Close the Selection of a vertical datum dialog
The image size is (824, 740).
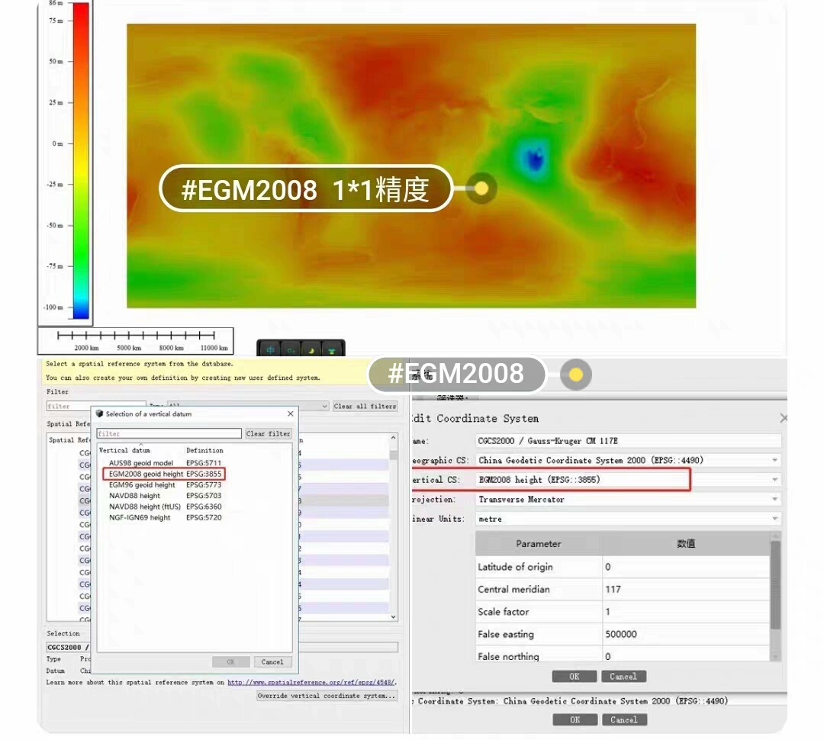tap(290, 413)
